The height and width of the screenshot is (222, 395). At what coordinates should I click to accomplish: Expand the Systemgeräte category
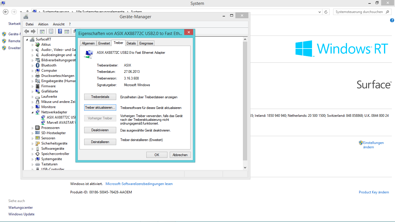click(33, 159)
